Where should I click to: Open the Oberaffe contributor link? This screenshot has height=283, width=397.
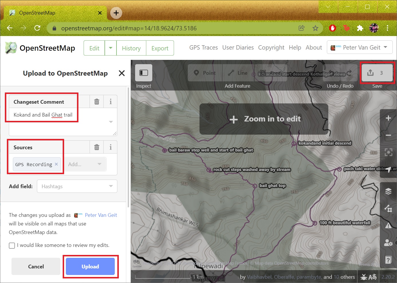[x=284, y=277]
